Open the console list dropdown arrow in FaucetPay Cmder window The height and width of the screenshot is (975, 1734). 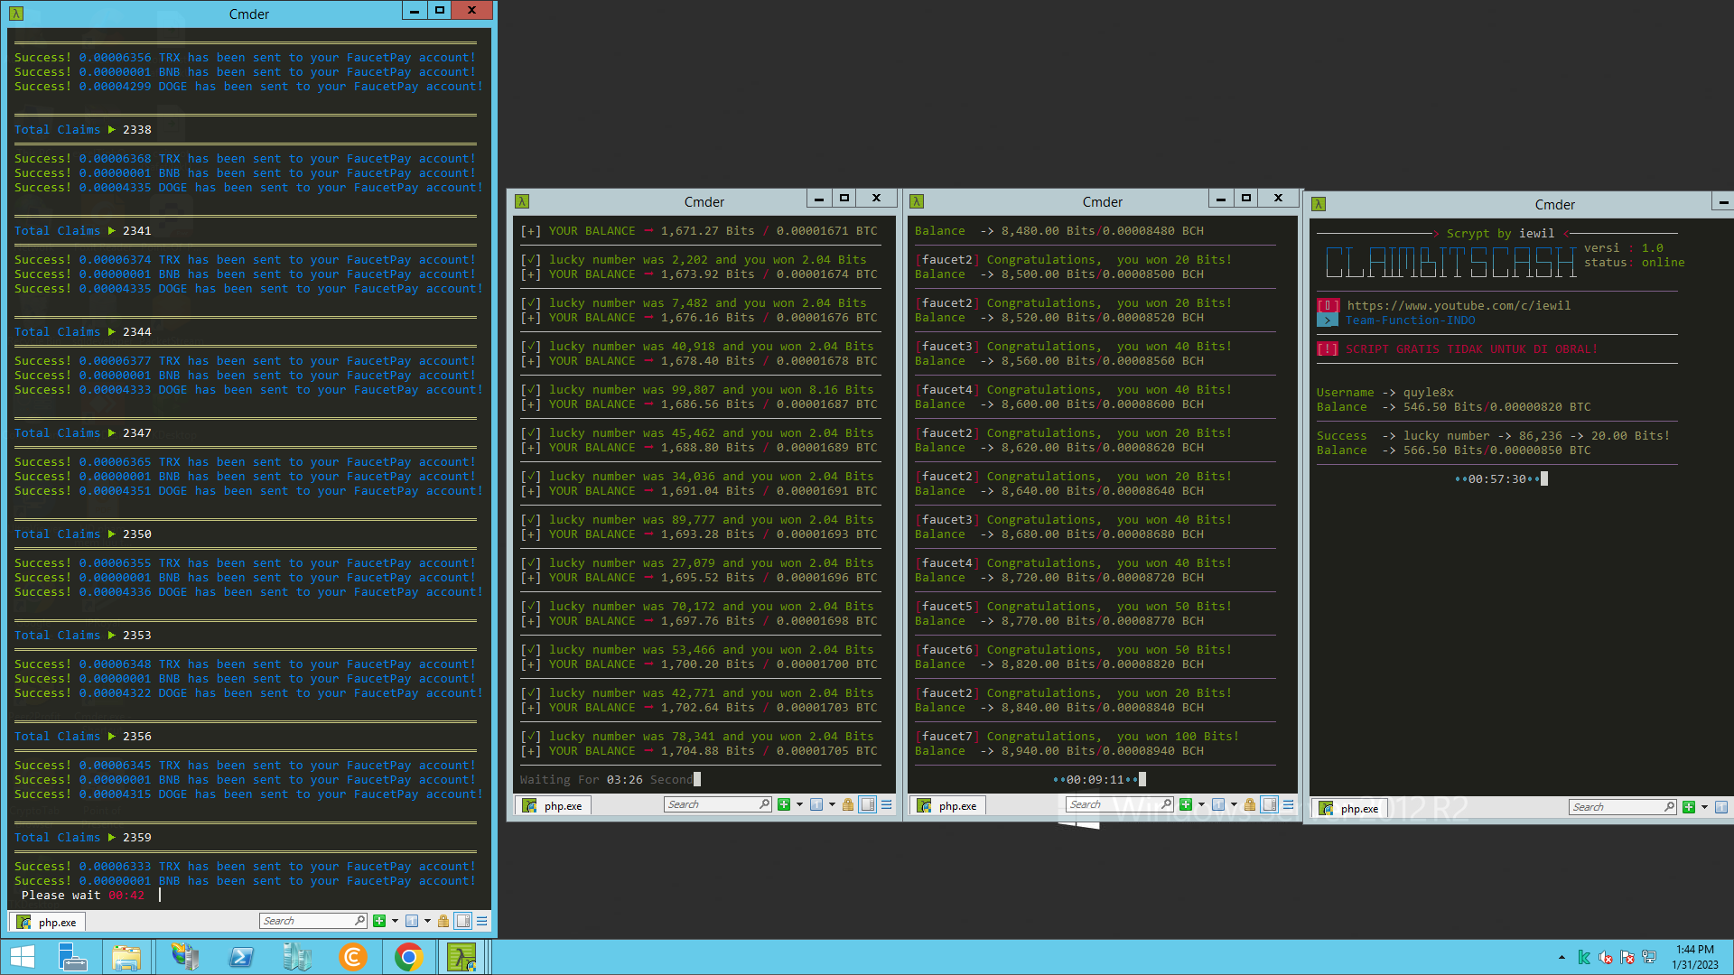click(427, 921)
